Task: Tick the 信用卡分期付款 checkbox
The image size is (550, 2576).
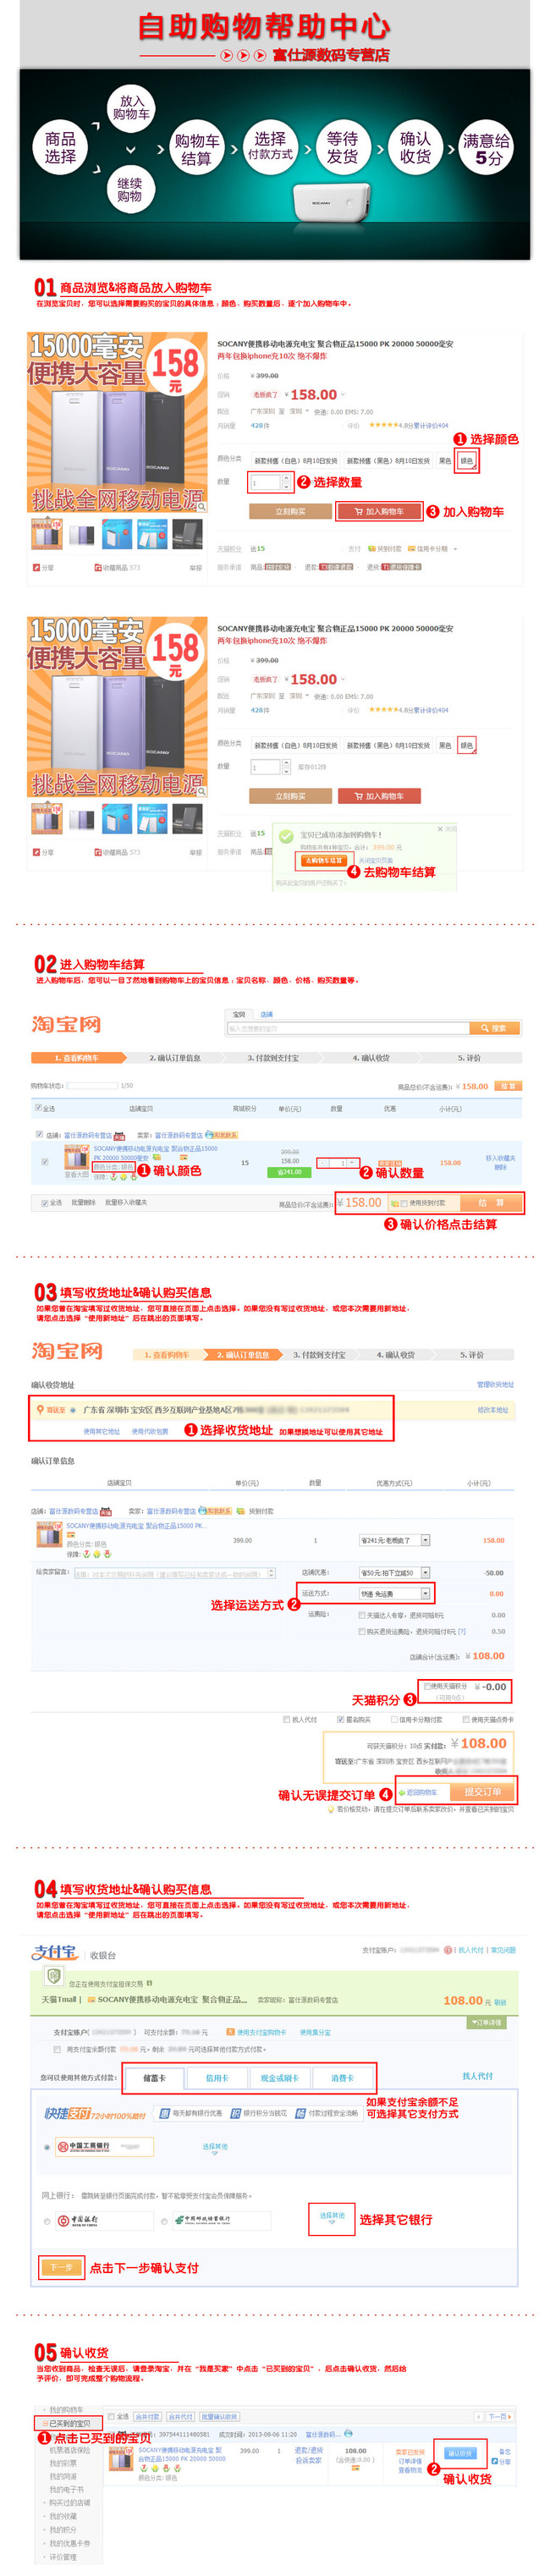Action: click(395, 1720)
